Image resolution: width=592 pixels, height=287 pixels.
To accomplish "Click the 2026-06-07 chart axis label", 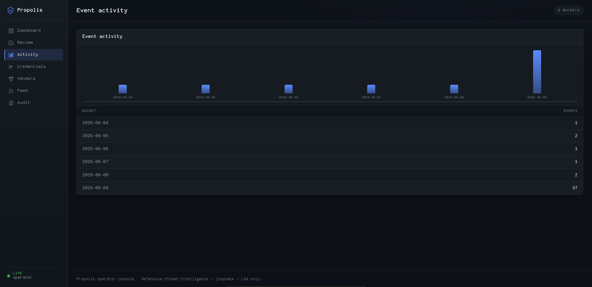I will [371, 97].
